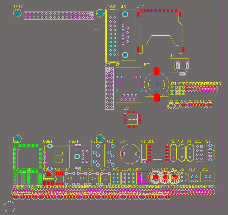Click the JP2 six-pin jumper footprint
Screen dimensions: 228x215
116,178
